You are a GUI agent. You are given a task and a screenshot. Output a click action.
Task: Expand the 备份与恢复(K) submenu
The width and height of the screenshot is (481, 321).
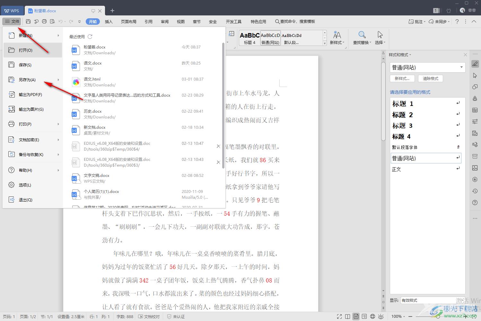[x=58, y=154]
